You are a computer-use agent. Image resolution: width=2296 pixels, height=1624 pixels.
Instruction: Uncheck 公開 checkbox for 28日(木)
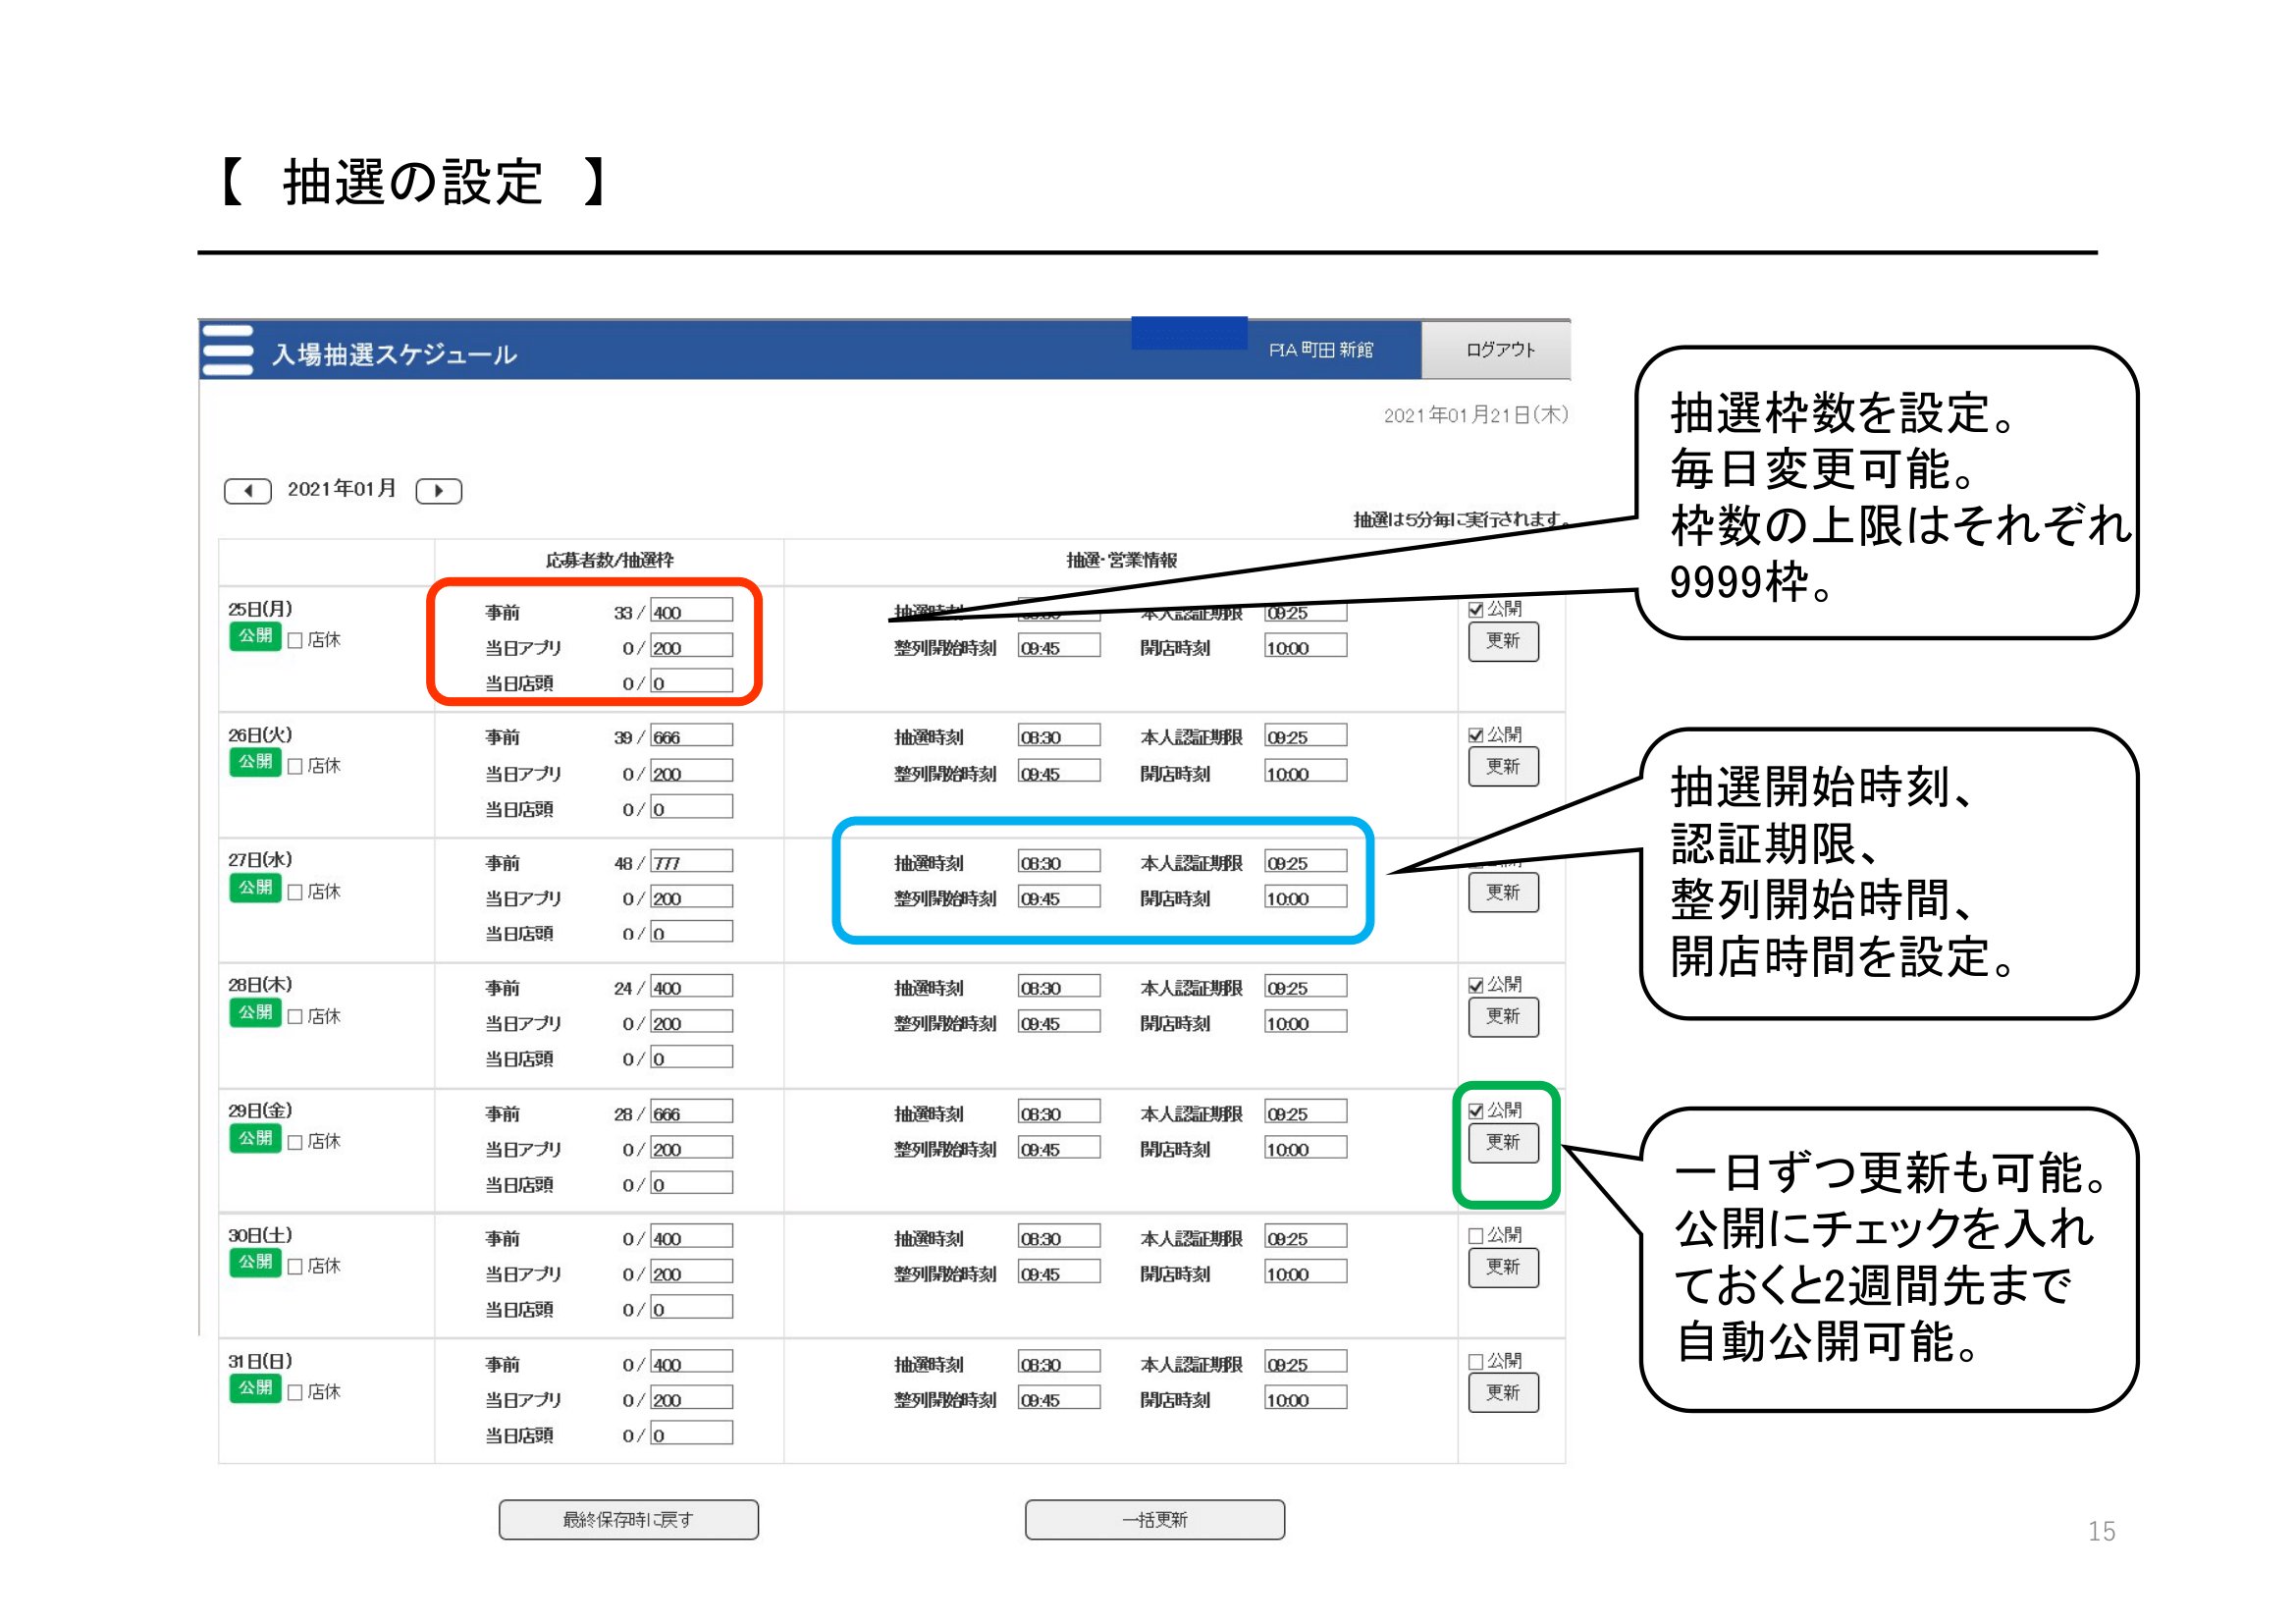coord(1476,985)
